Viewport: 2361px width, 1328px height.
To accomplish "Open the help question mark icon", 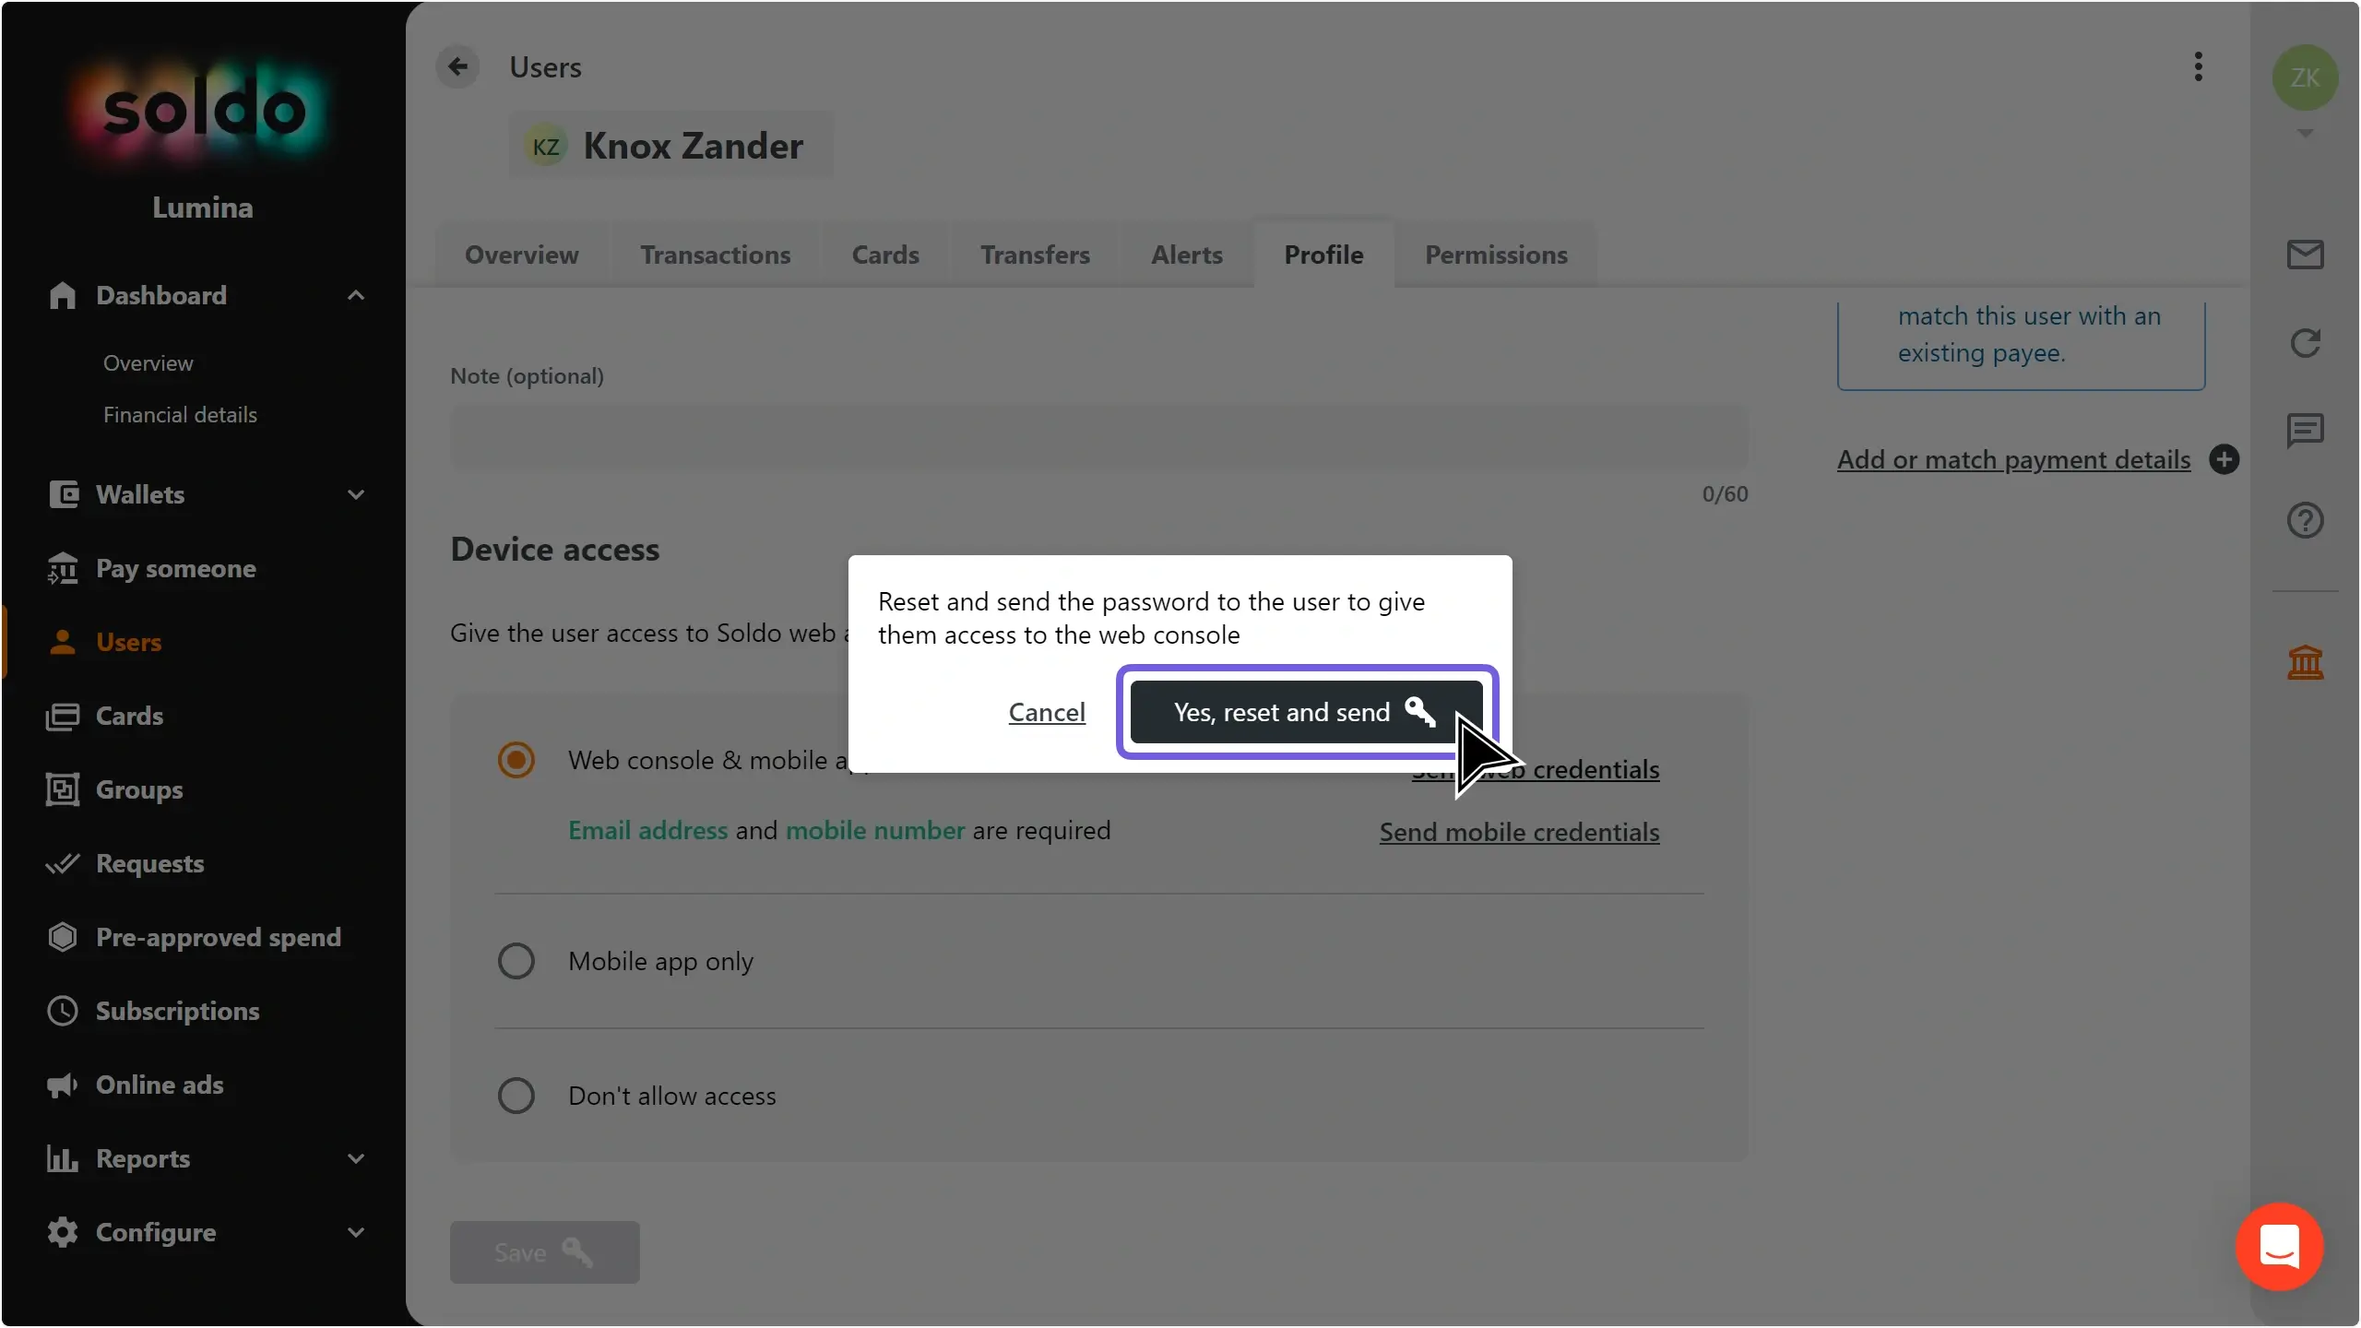I will (2305, 520).
